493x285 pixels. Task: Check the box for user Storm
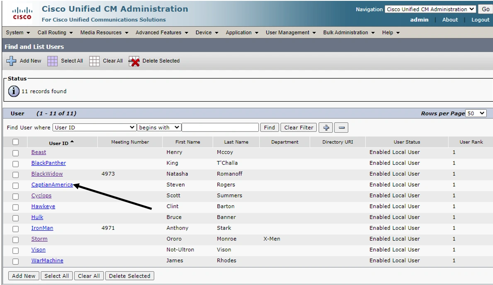(15, 240)
